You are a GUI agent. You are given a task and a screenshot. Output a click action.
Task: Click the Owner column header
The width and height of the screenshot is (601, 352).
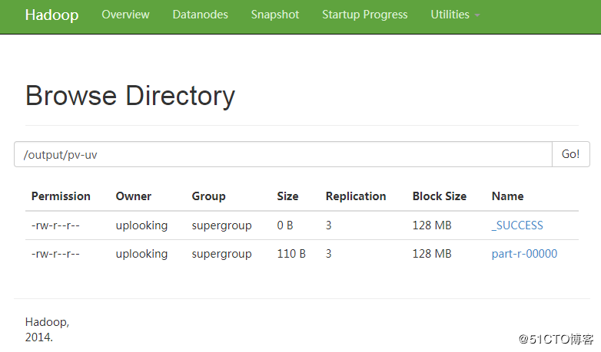(x=134, y=196)
